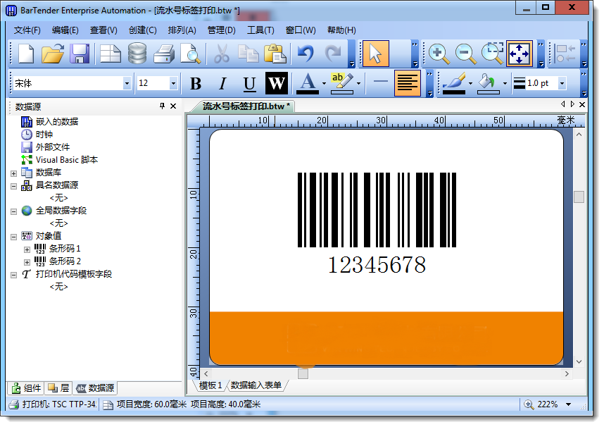Zoom out of the label
The height and width of the screenshot is (427, 604).
tap(465, 54)
